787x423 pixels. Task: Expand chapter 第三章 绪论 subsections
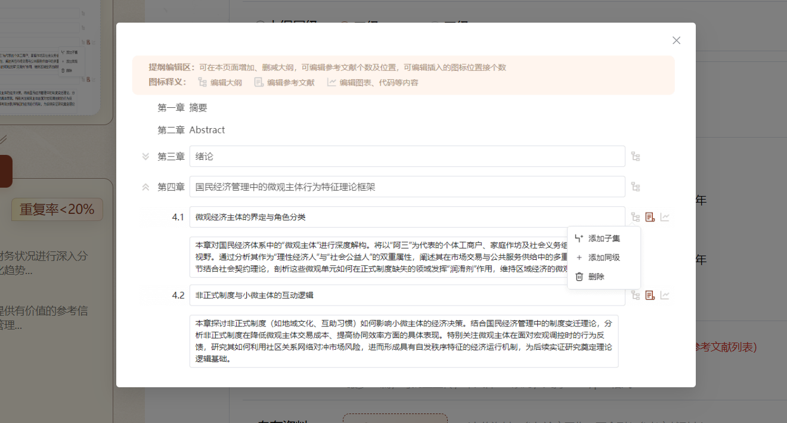145,157
